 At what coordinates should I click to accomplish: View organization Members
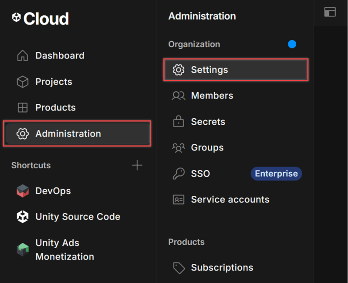tap(212, 96)
